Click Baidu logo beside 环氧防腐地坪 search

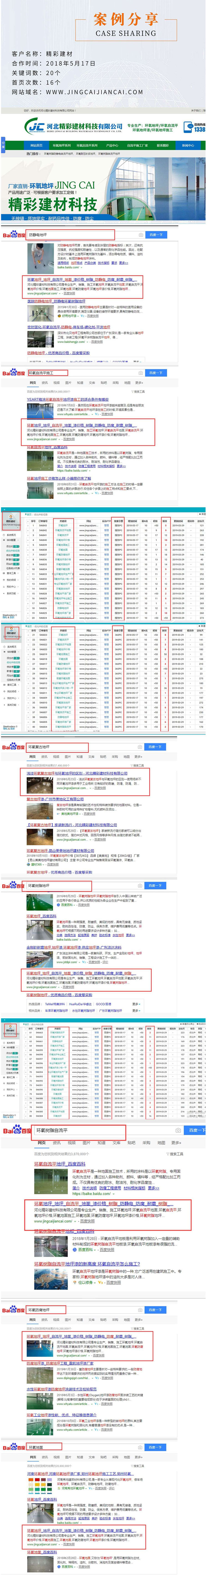click(13, 1310)
